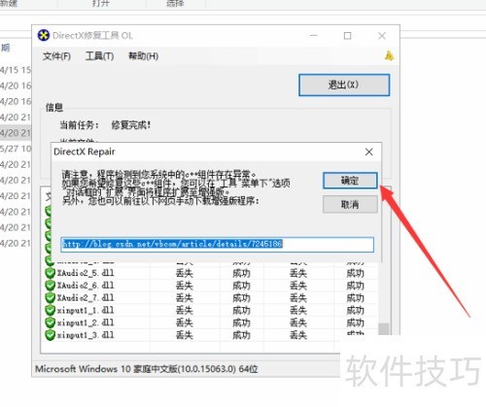Select the 4/15 date row in Explorer

[16, 70]
